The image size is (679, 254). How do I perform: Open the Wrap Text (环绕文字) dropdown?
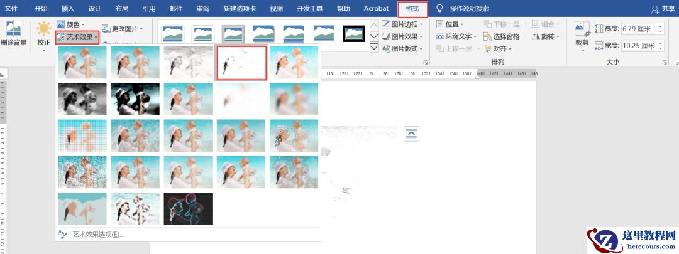456,36
